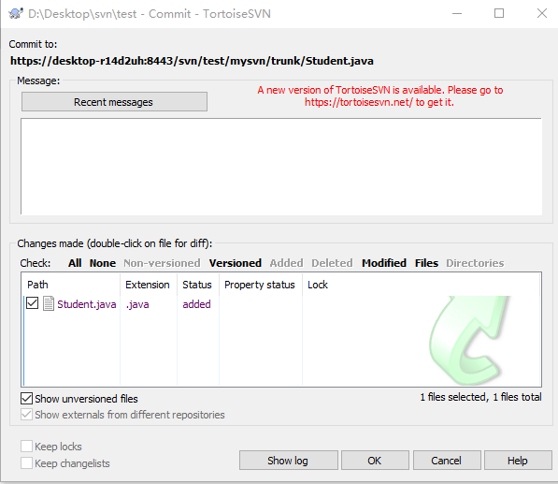Click the 1 files selected count text
Image resolution: width=558 pixels, height=484 pixels.
(x=480, y=397)
